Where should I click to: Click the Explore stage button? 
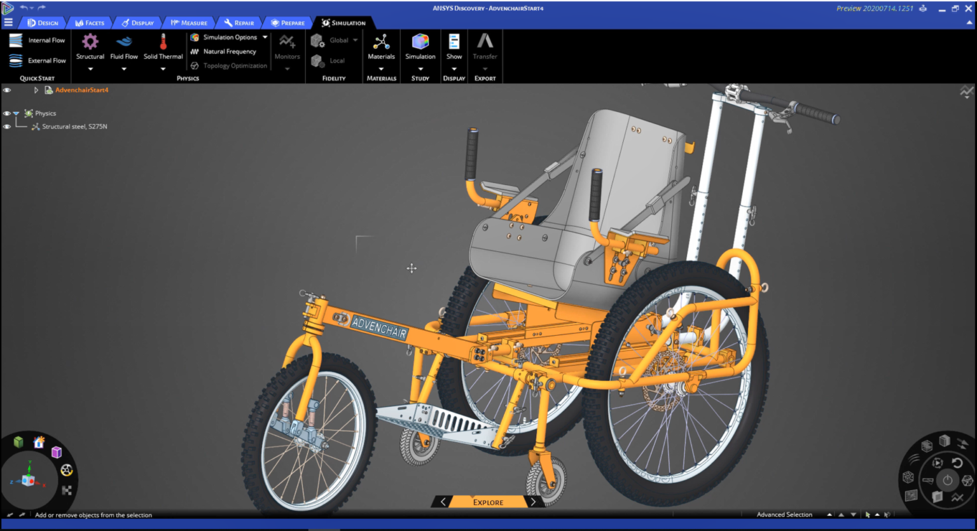click(x=488, y=502)
